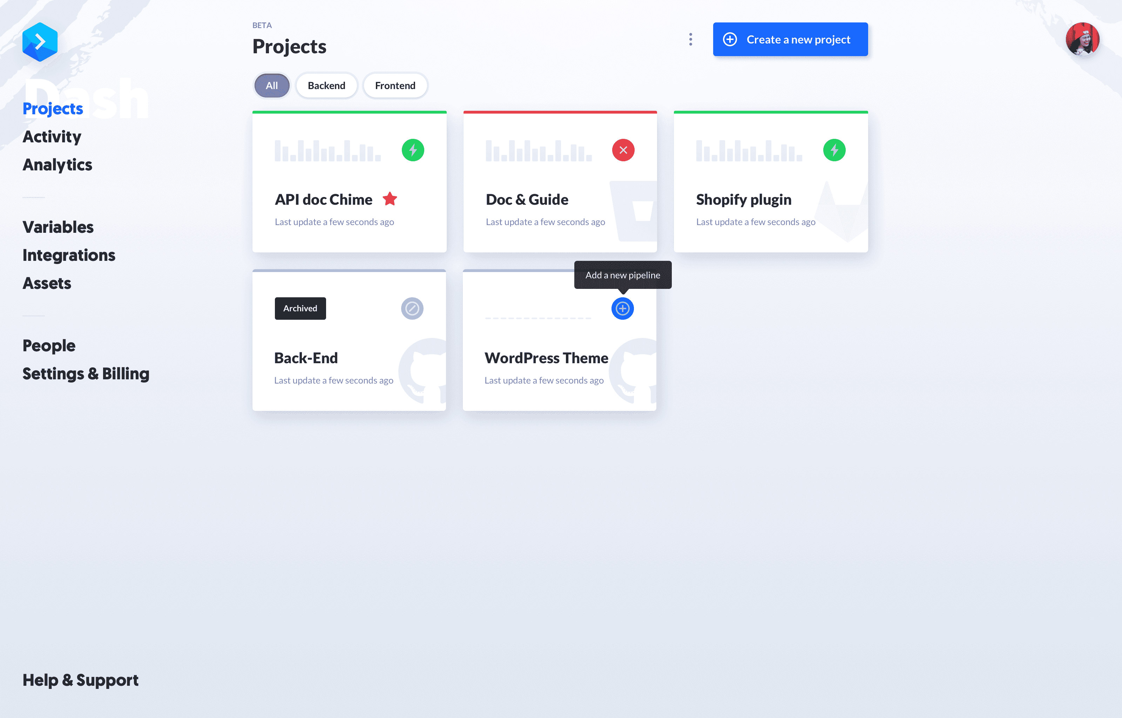Select the Backend filter tab

[326, 85]
